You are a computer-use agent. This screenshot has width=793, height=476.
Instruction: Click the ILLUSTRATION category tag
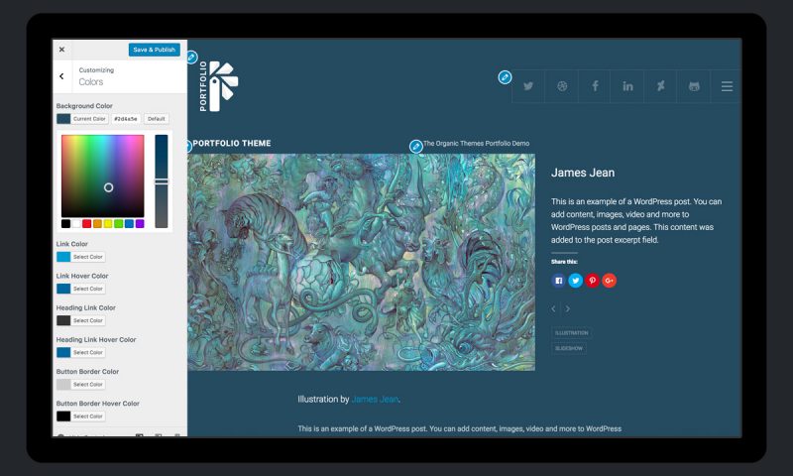pos(572,333)
